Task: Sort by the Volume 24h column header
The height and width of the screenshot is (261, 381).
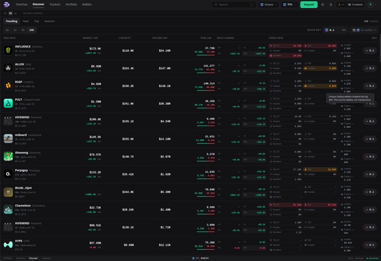Action: pyautogui.click(x=160, y=38)
